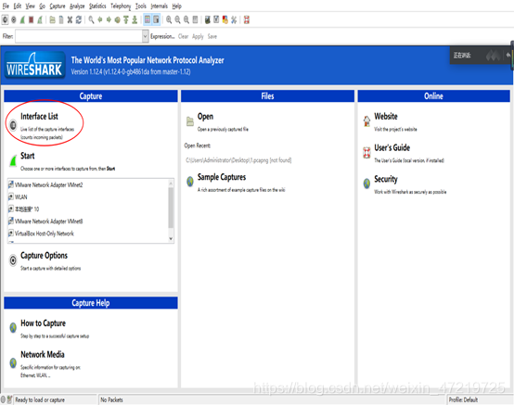
Task: Open the User's Guide link
Action: [x=392, y=147]
